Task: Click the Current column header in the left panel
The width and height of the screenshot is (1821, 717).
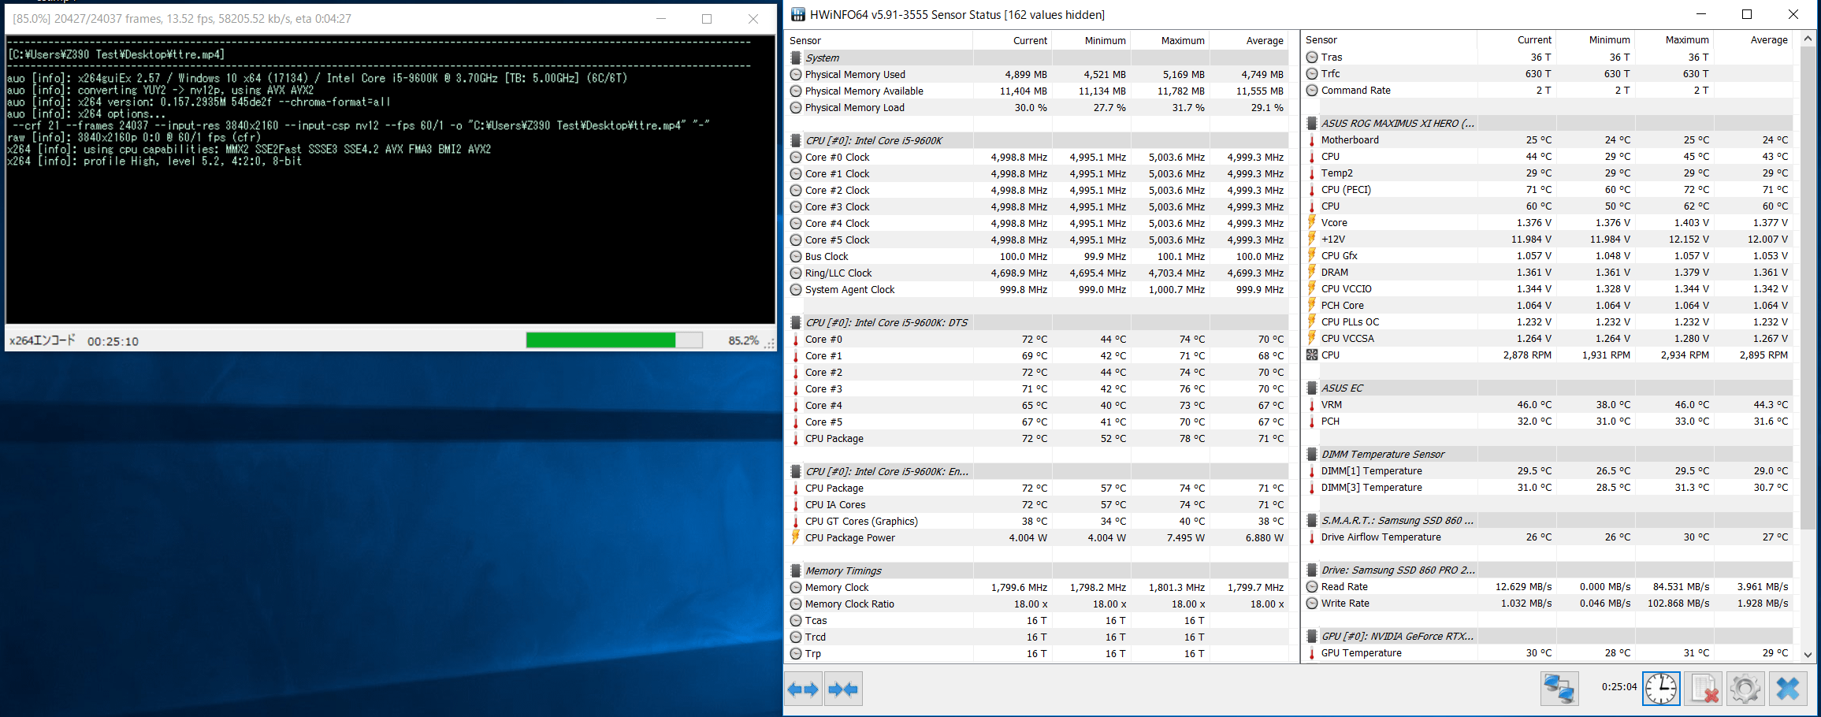Action: (x=1013, y=40)
